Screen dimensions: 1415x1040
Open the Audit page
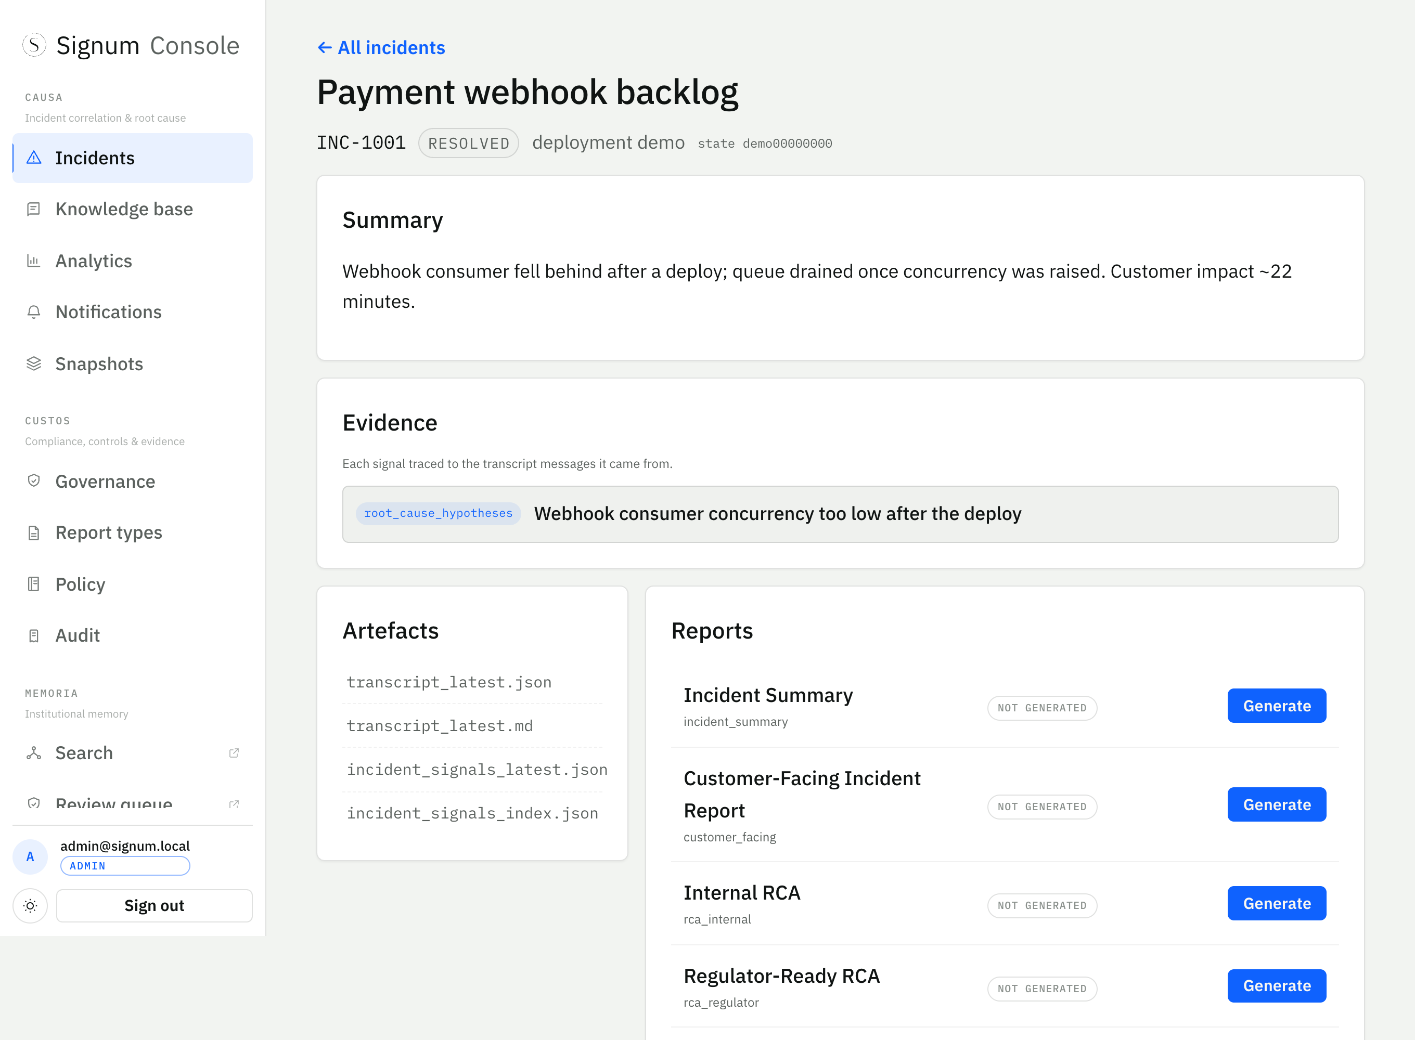[x=132, y=636]
